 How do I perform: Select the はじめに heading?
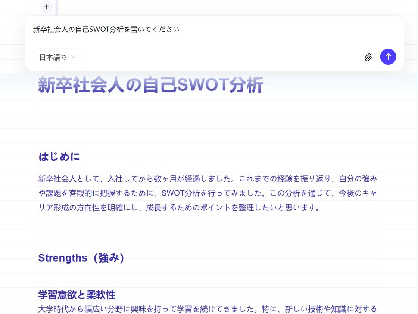point(59,157)
